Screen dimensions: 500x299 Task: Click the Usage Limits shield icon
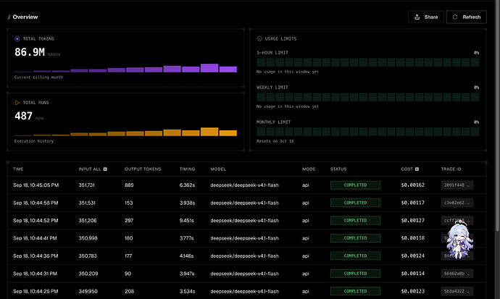tap(259, 39)
